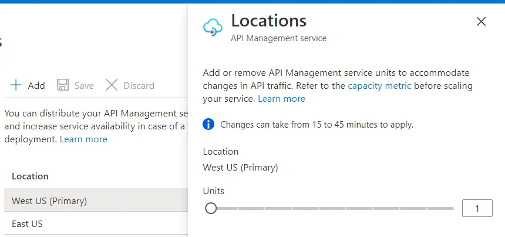This screenshot has width=505, height=237.
Task: Select the East US table row
Action: pos(94,224)
